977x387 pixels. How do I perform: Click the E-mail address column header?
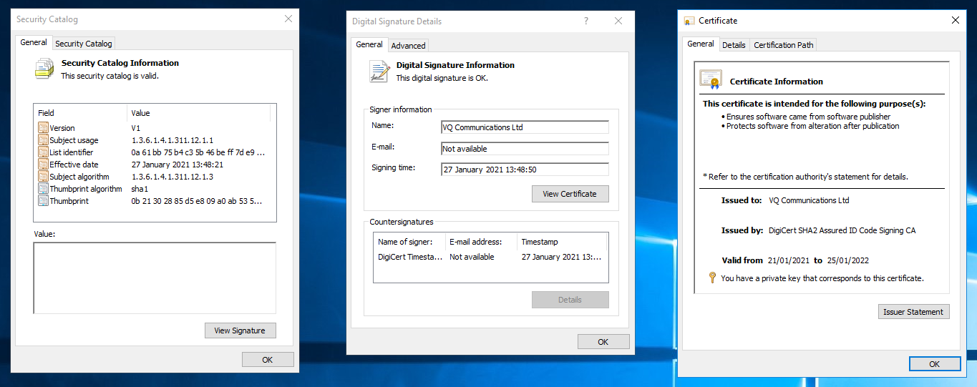click(x=481, y=242)
